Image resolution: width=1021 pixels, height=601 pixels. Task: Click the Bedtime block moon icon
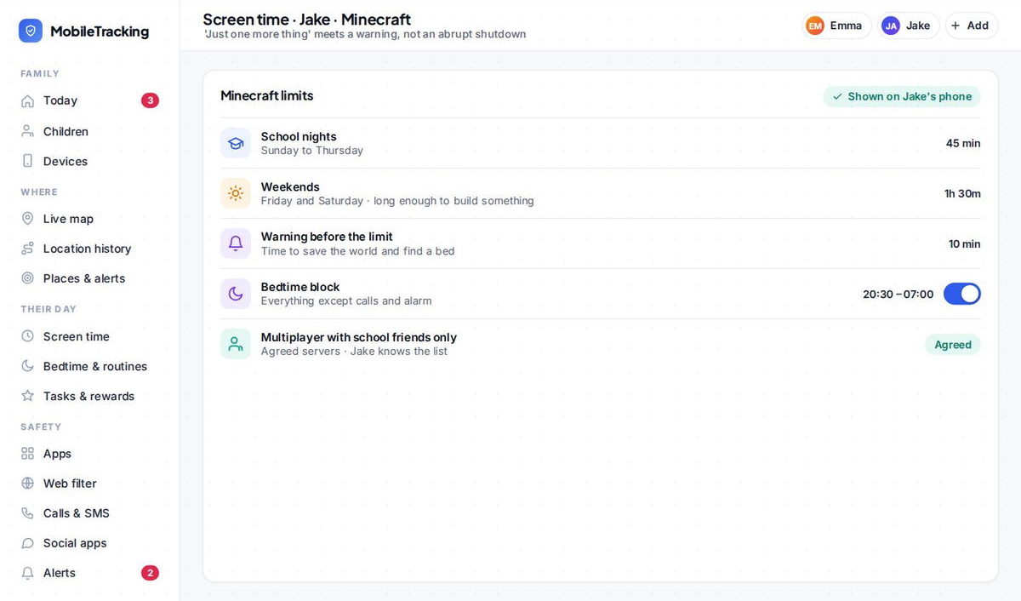[x=236, y=294]
